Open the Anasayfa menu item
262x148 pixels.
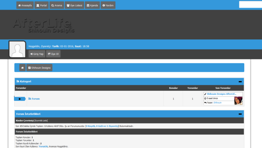[x=25, y=5]
